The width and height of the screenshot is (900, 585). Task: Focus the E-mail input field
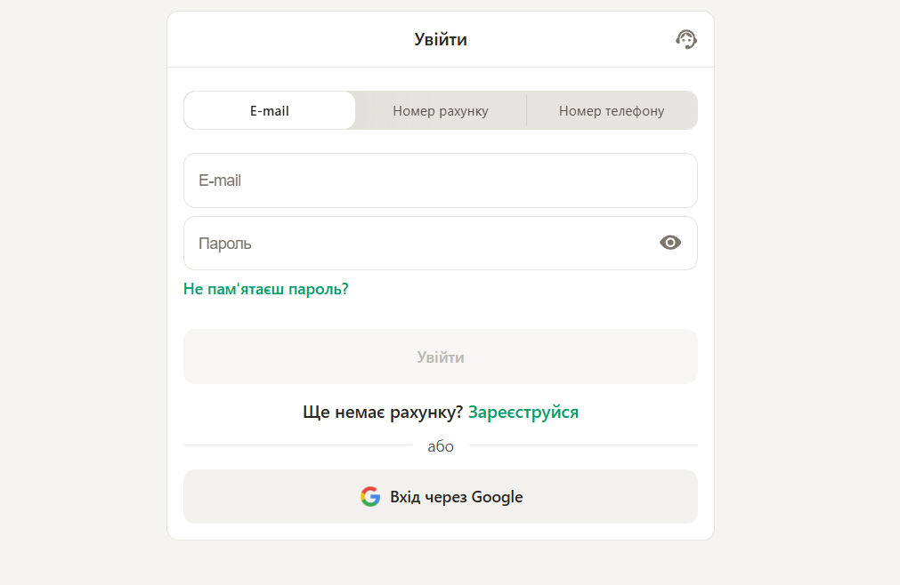pyautogui.click(x=440, y=180)
